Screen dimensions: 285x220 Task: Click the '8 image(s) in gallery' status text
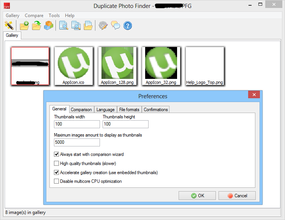point(25,212)
